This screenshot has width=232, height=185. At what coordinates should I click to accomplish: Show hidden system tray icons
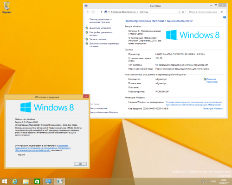coord(199,182)
